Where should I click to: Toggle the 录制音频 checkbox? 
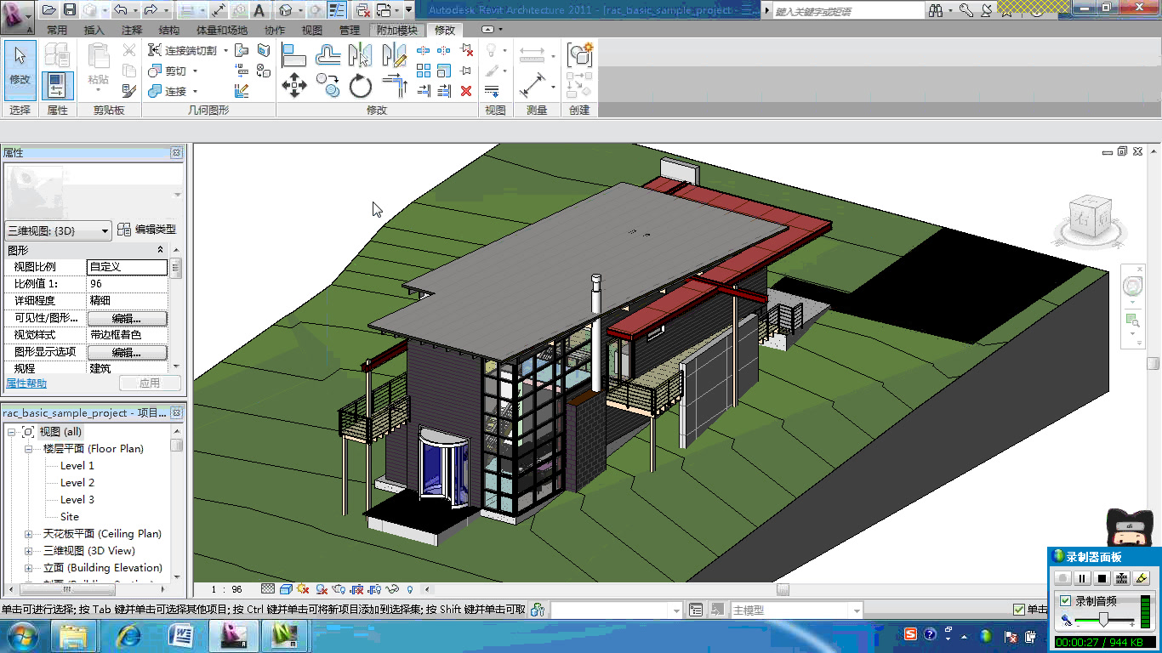click(x=1065, y=600)
